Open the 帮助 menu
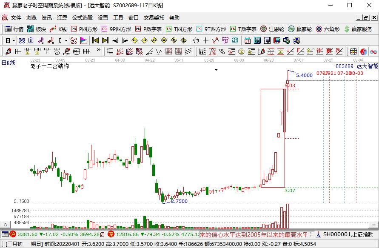379x248 pixels. coord(174,17)
